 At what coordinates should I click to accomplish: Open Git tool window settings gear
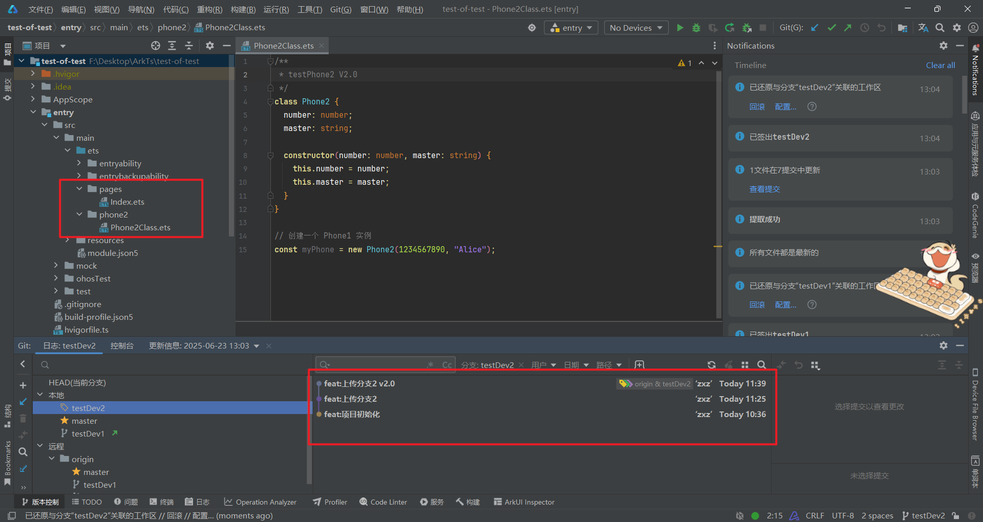944,345
